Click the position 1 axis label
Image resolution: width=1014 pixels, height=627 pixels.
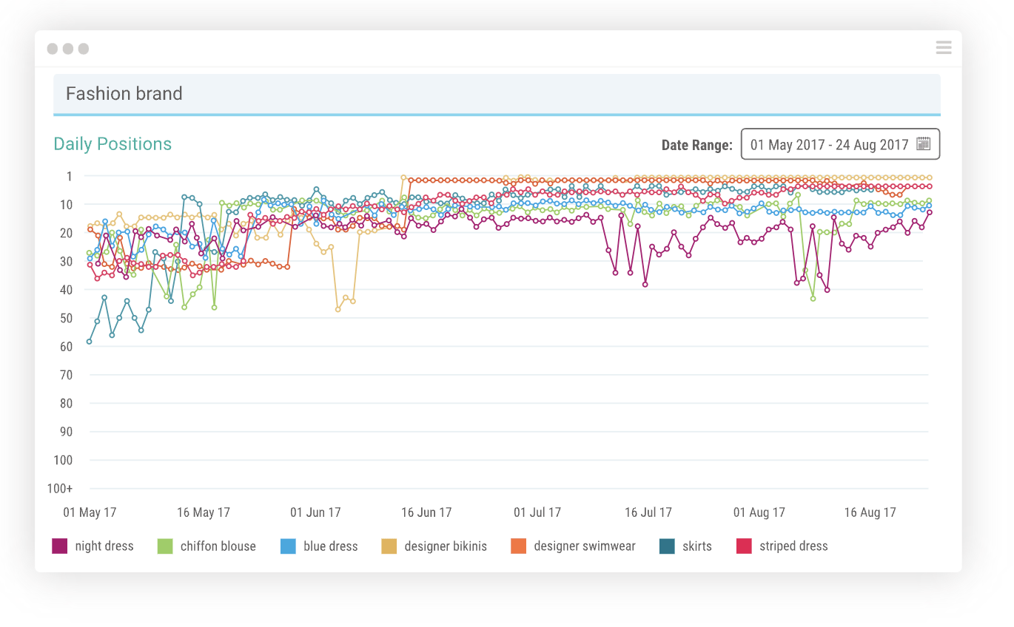click(68, 176)
